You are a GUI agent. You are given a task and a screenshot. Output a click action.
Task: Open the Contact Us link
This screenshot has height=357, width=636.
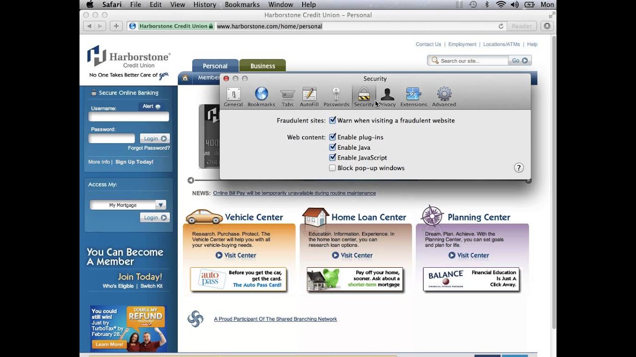coord(428,44)
